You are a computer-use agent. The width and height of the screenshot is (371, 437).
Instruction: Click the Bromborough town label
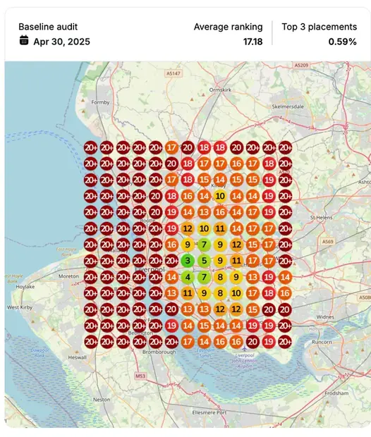[159, 352]
